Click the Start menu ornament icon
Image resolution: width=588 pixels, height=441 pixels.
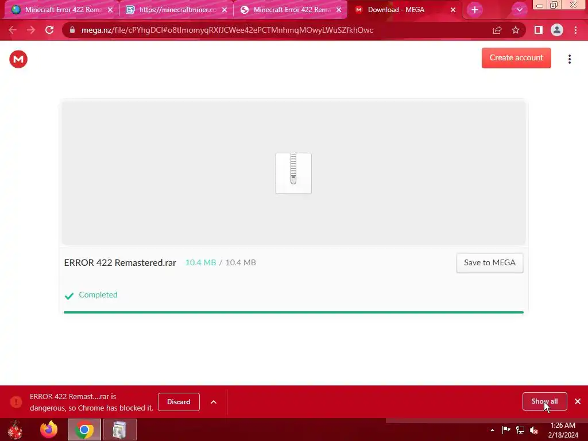(x=16, y=430)
